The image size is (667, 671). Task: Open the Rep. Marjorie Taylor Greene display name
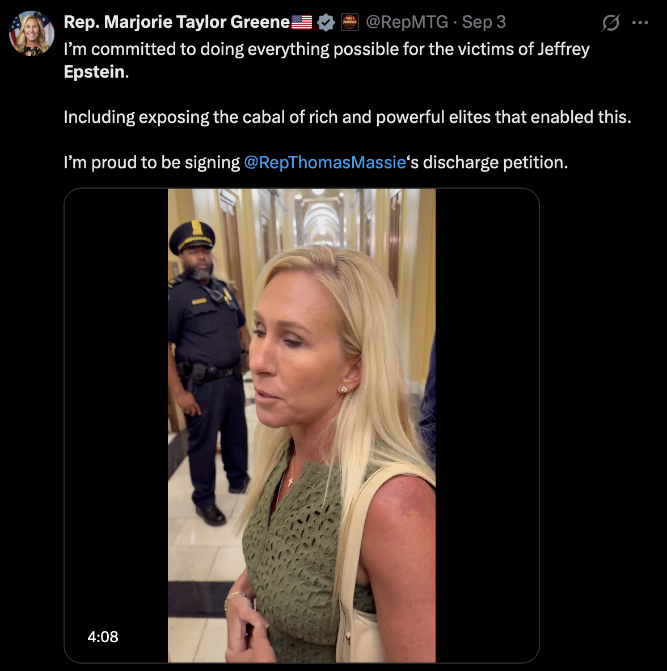177,22
